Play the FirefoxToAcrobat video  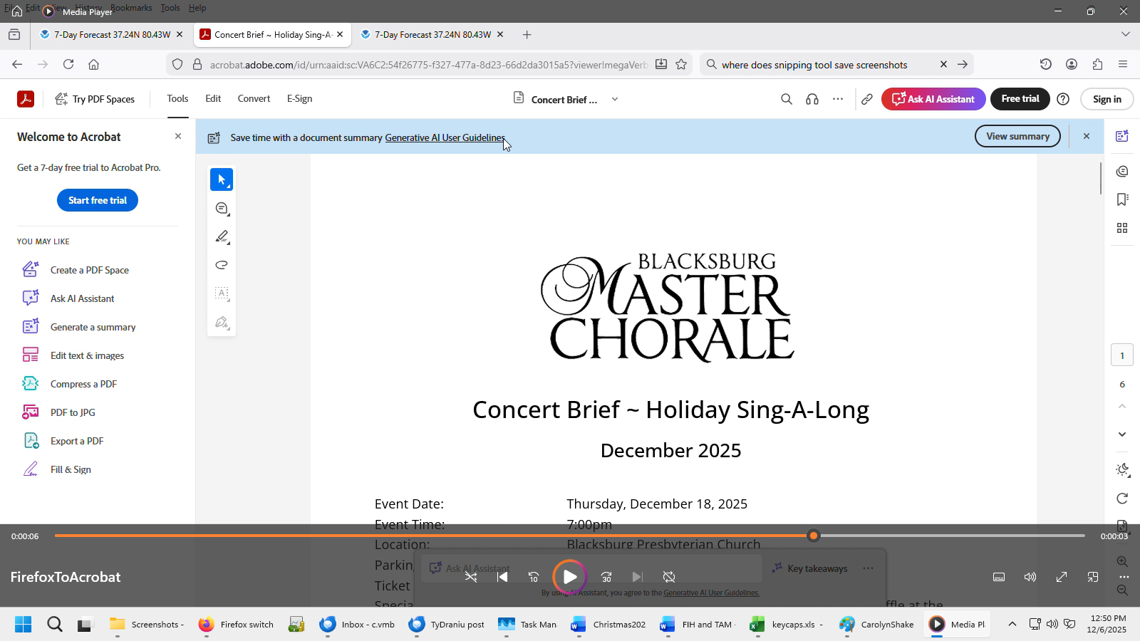click(x=570, y=577)
